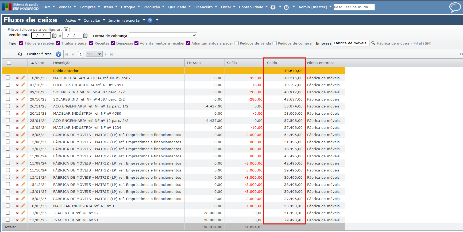Image resolution: width=463 pixels, height=232 pixels.
Task: Click the blue help icon beside Ocultar filtros
Action: 59,54
